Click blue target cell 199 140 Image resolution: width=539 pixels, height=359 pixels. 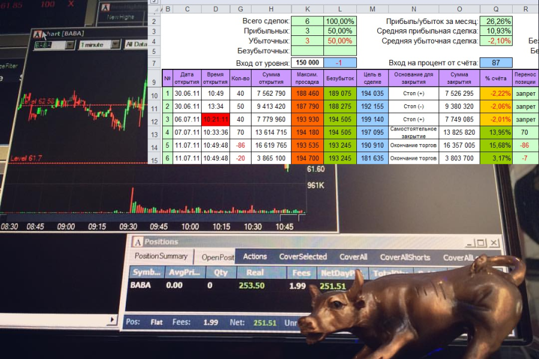tap(373, 120)
